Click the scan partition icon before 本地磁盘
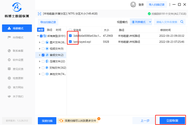Screen dimensions: 188x125 pos(39,14)
